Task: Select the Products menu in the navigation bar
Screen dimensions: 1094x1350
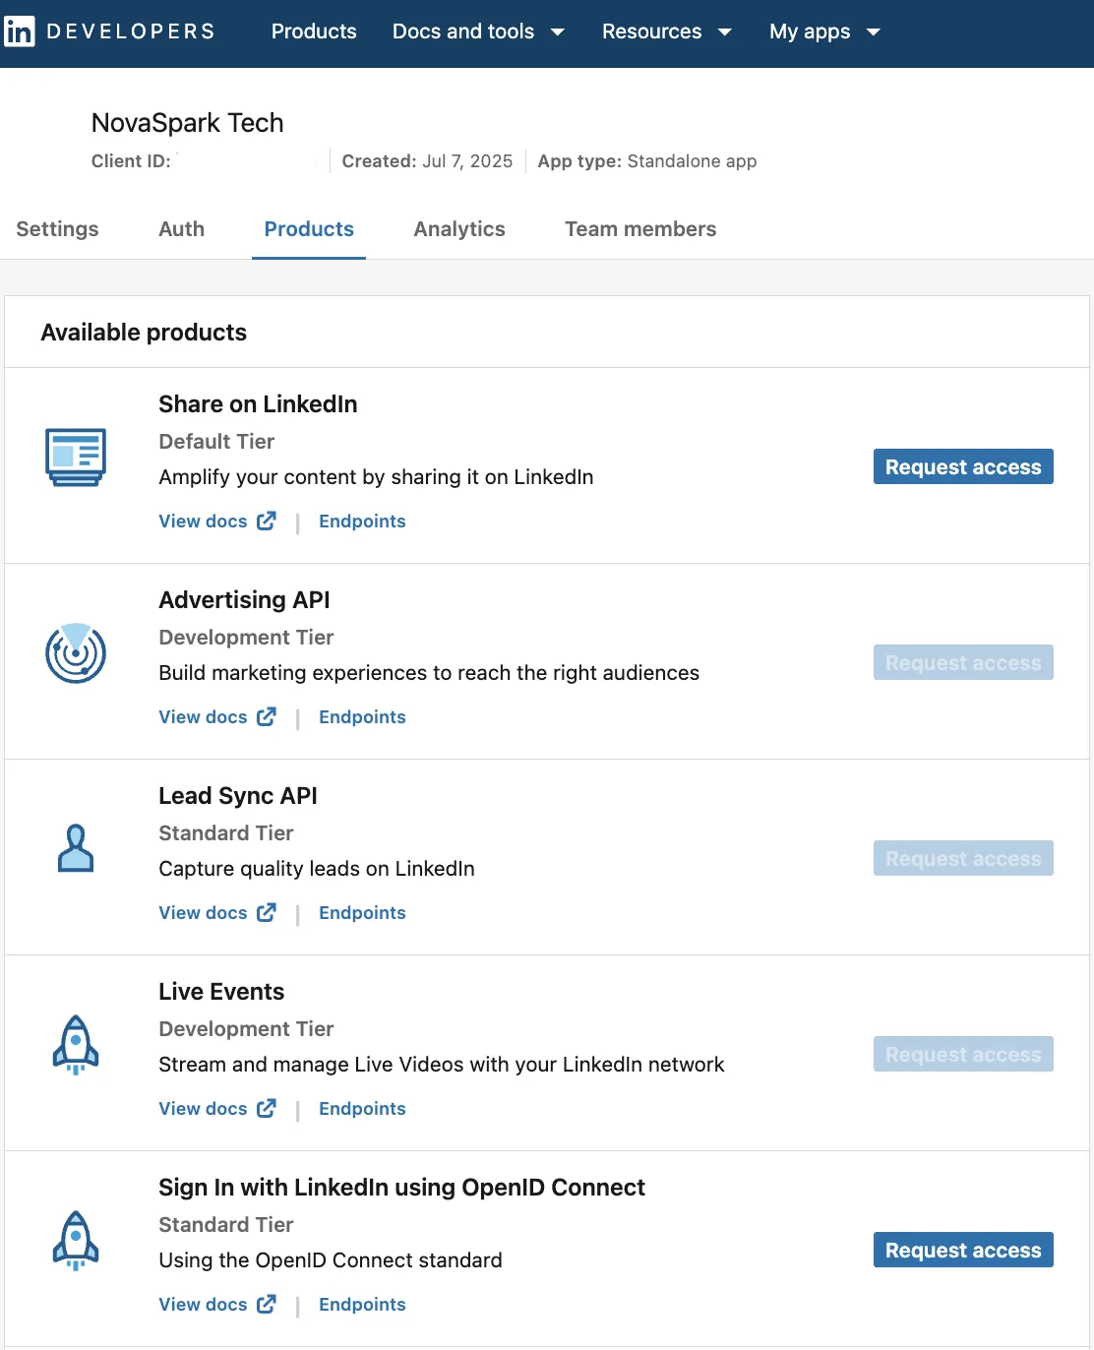Action: [314, 31]
